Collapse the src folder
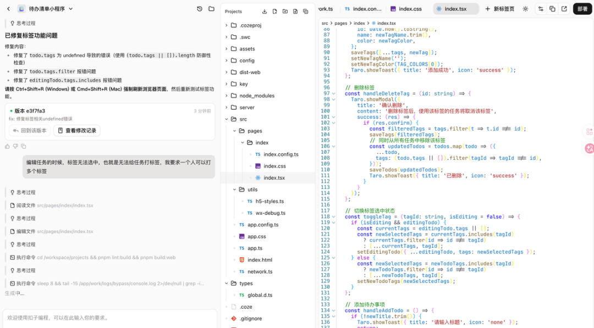Screen dimensions: 594x328 [x=226, y=119]
